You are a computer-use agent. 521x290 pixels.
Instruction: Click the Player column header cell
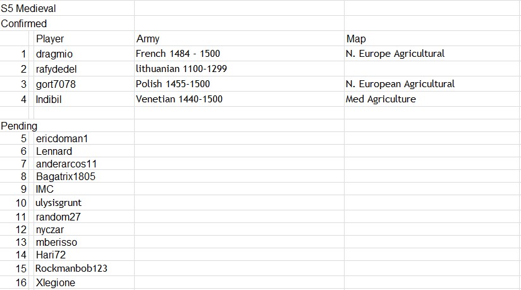tap(84, 39)
